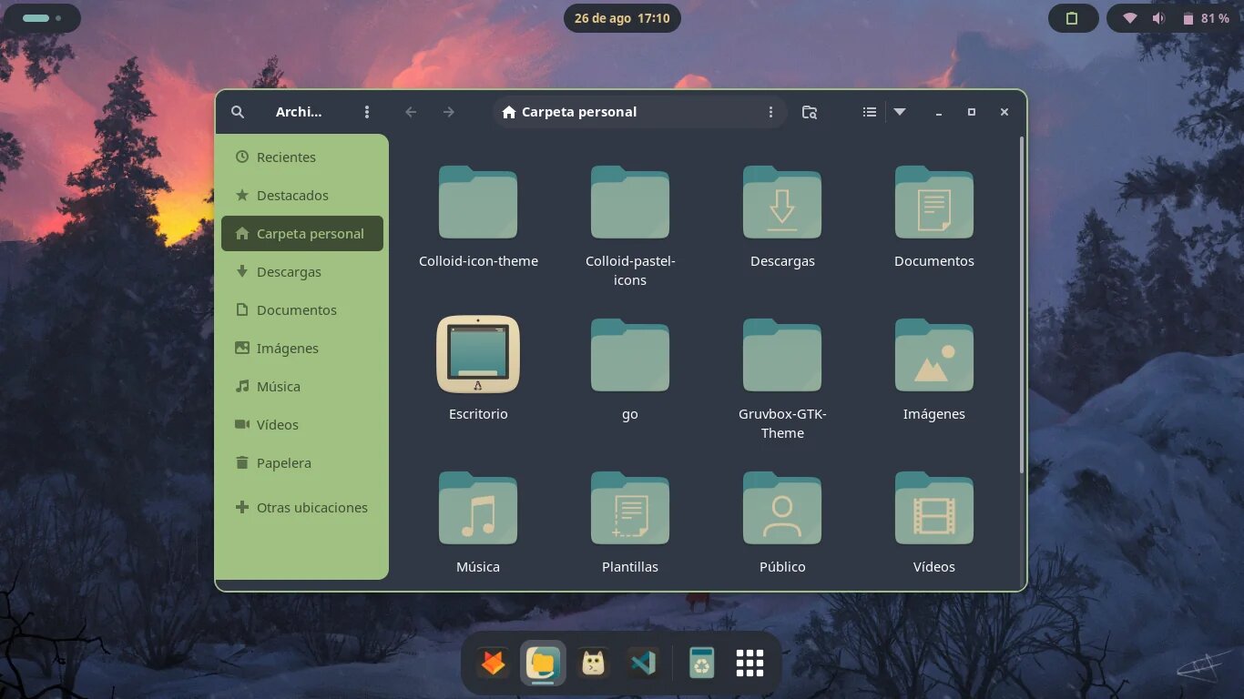Screen dimensions: 1244x699
Task: Open the system menu via the network icon
Action: pos(1130,18)
